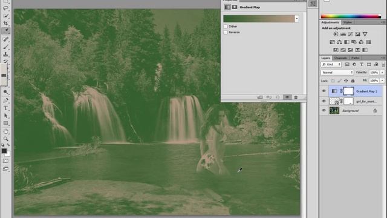Hide the Gradient Map 1 layer

pos(324,91)
